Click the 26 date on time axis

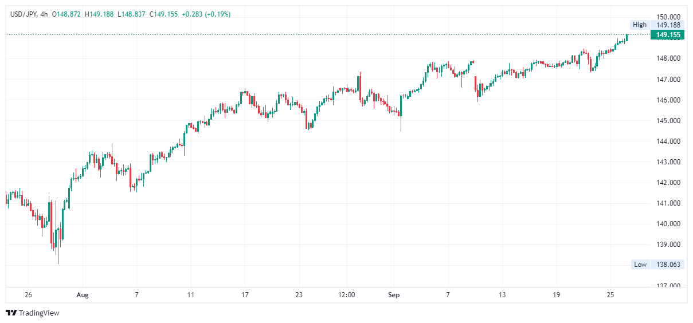click(x=28, y=295)
